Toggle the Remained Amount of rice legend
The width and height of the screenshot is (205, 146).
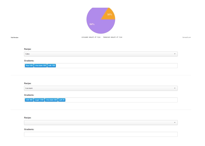point(113,37)
